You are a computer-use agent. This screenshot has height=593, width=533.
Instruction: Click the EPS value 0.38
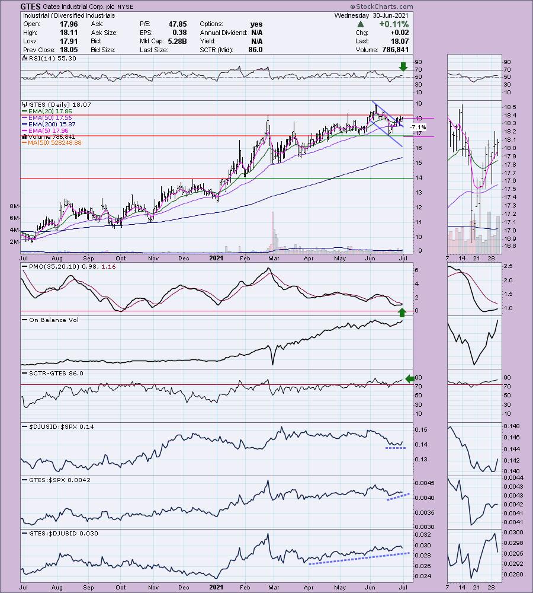tap(180, 33)
